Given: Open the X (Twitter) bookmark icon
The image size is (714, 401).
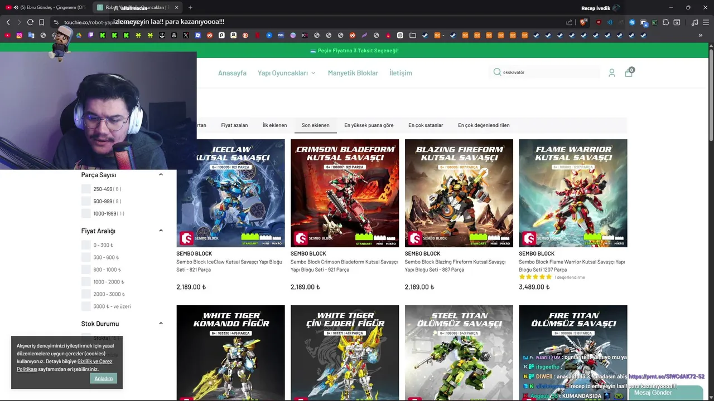Looking at the screenshot, I should pyautogui.click(x=186, y=35).
